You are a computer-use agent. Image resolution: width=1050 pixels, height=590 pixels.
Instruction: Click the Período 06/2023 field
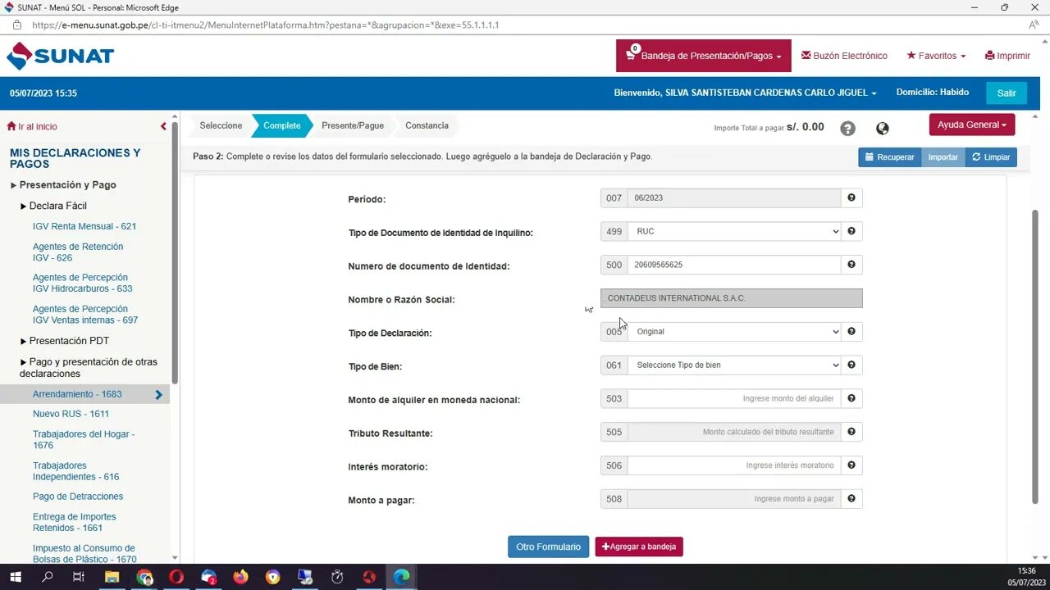tap(734, 197)
